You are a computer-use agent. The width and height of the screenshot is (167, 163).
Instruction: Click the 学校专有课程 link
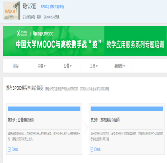57,7
